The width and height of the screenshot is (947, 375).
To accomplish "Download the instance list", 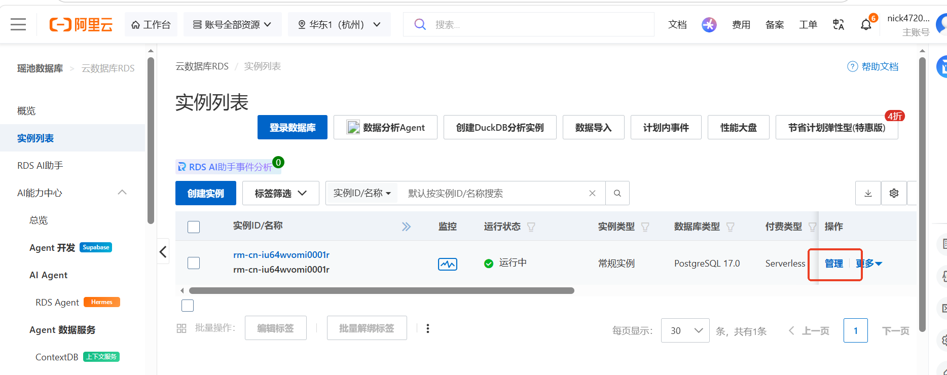I will click(x=868, y=193).
